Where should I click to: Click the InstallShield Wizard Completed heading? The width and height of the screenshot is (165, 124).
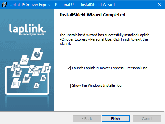(x=92, y=15)
